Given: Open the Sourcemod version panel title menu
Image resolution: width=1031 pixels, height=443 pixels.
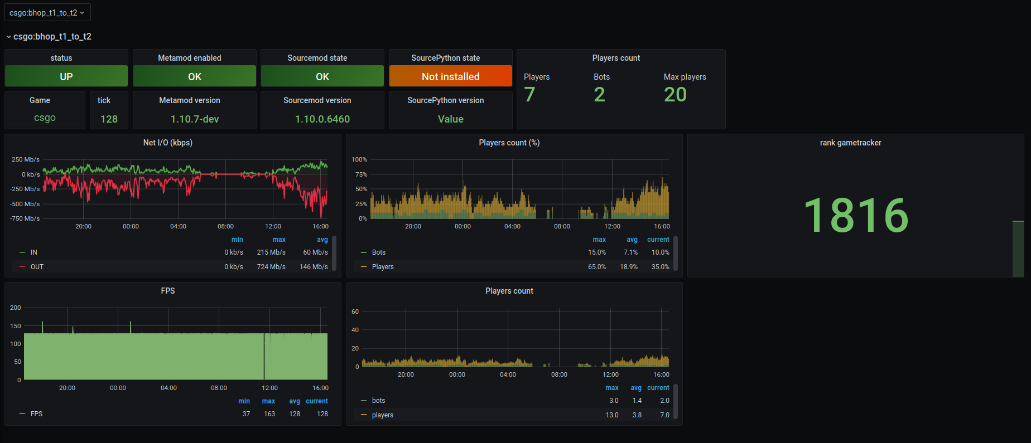Looking at the screenshot, I should pyautogui.click(x=317, y=100).
